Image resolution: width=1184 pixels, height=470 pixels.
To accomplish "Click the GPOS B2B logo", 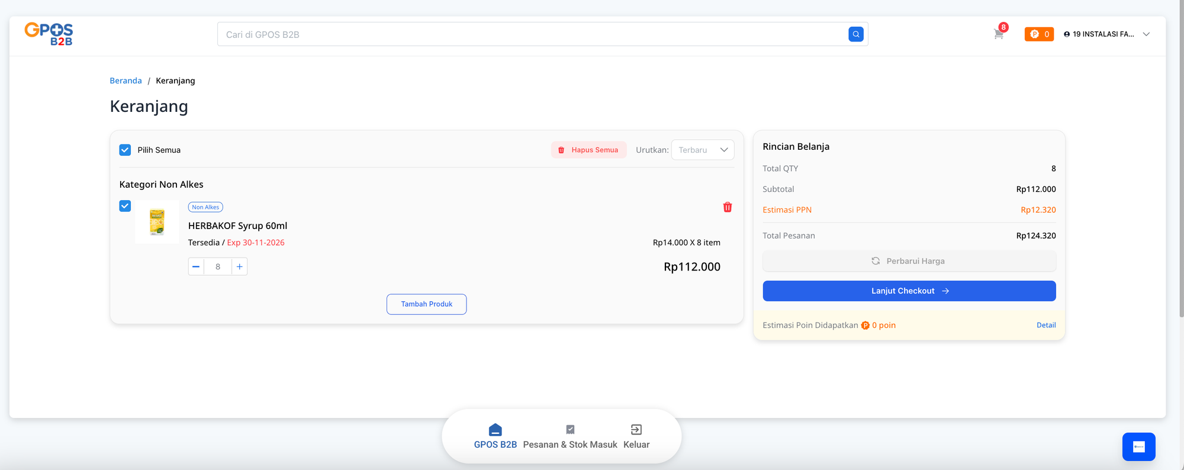I will pos(49,34).
